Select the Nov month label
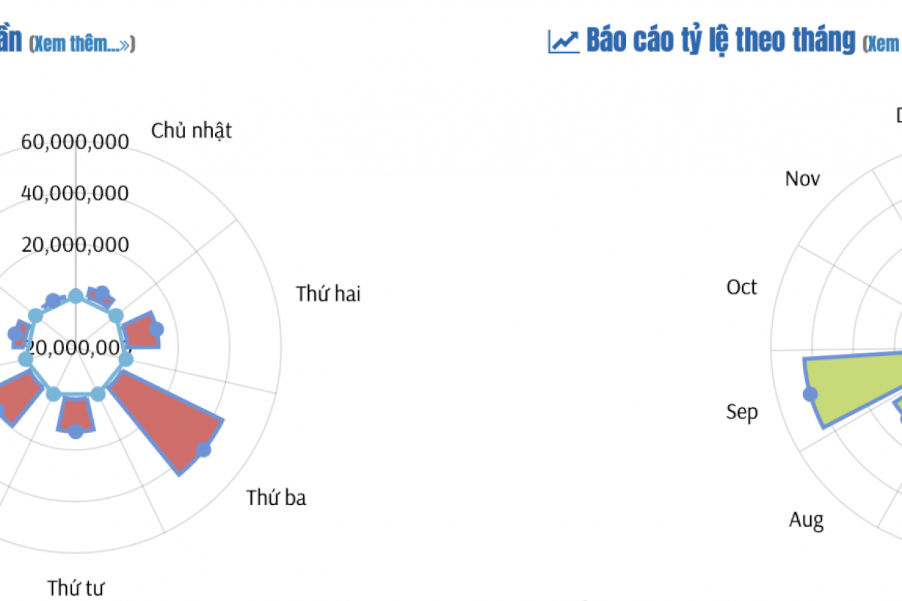The height and width of the screenshot is (601, 902). pos(803,179)
